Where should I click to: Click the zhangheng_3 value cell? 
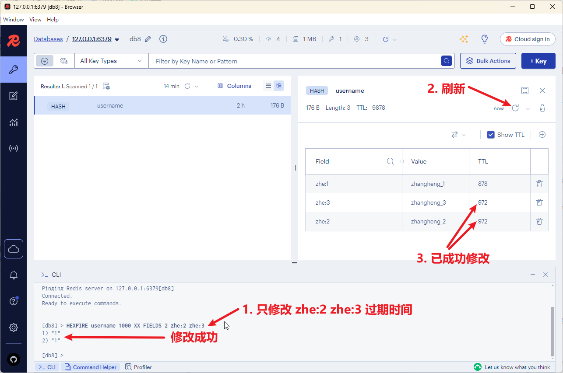435,202
